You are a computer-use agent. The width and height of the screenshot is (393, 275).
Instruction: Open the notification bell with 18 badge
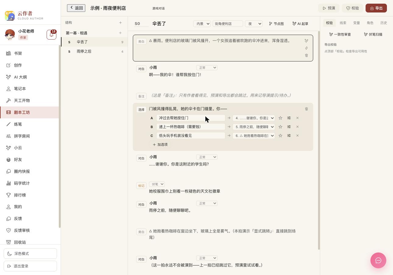click(x=51, y=35)
